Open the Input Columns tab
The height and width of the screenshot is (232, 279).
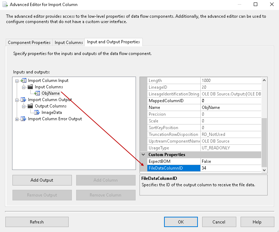tap(69, 43)
